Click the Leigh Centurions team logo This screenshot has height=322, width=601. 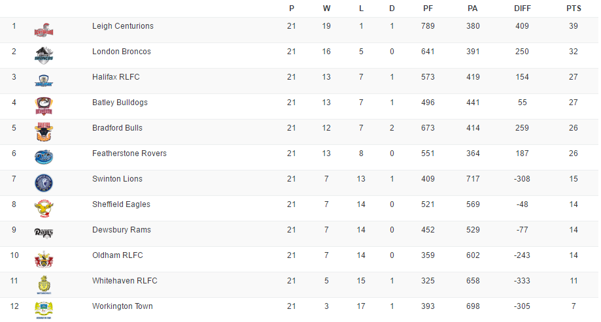(44, 29)
